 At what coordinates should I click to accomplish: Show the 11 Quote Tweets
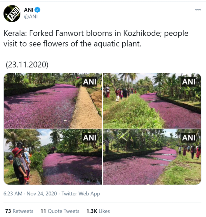click(x=60, y=211)
